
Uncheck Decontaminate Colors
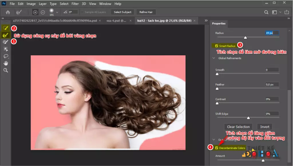pos(217,148)
